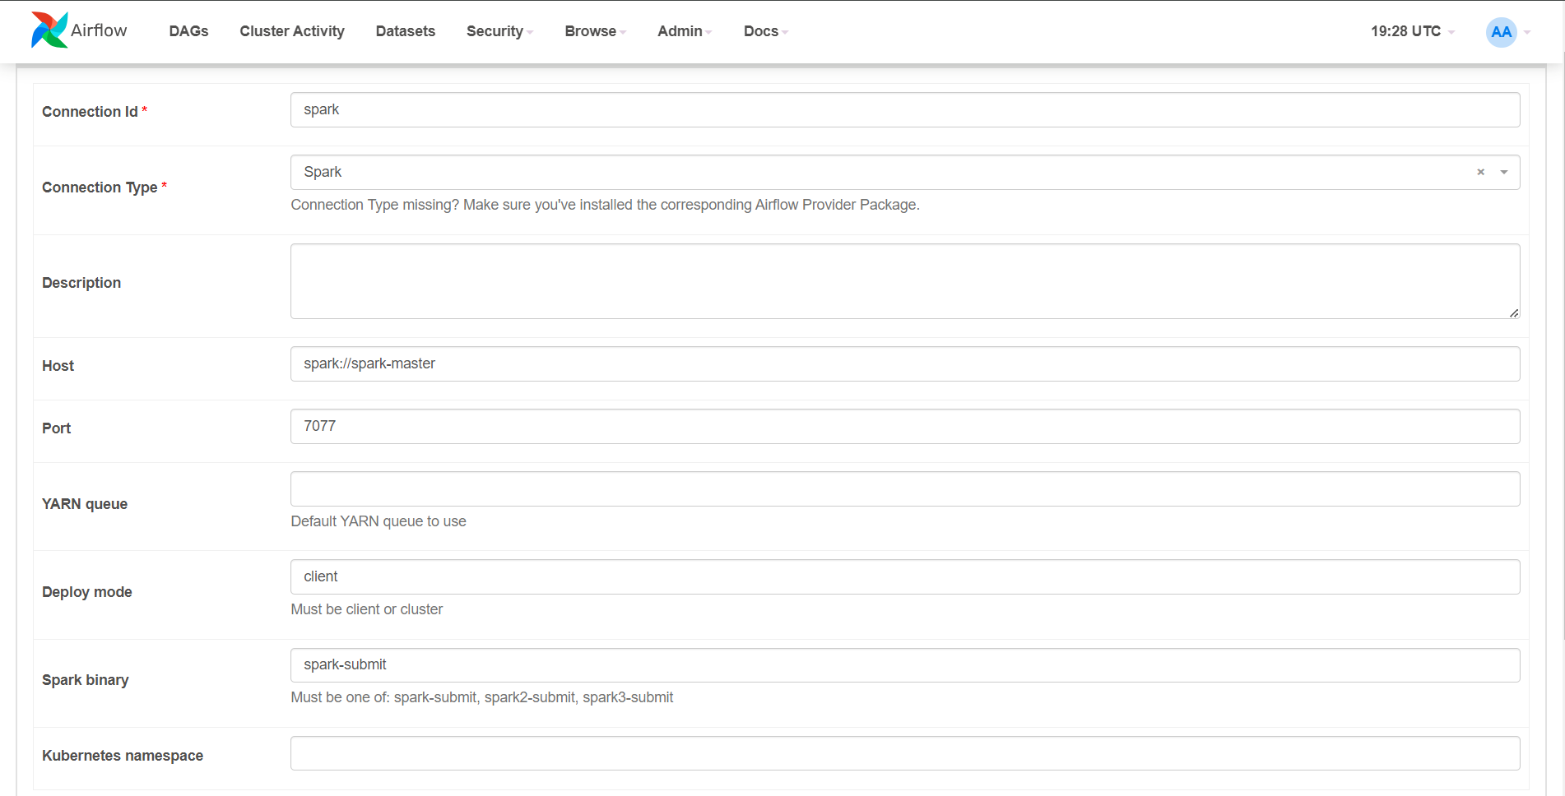Go to the DAGs page

click(188, 31)
